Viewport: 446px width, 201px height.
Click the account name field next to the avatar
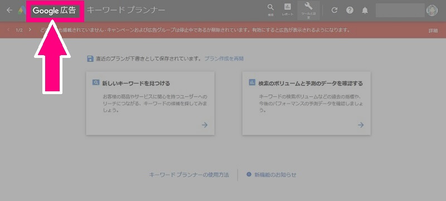(x=400, y=11)
